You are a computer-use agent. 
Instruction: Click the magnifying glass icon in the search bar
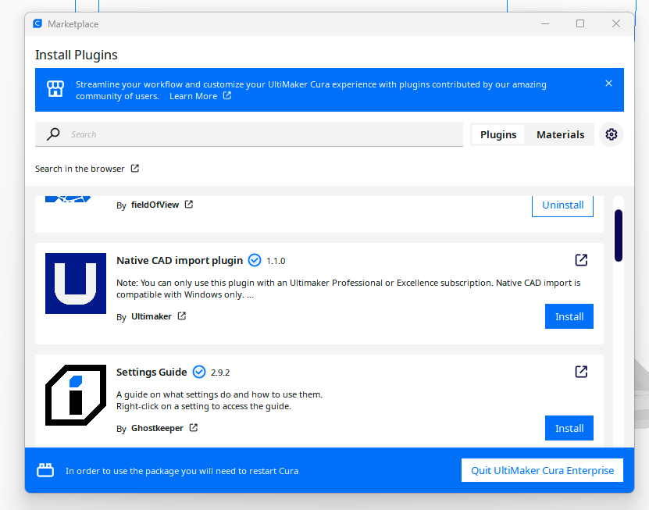[52, 134]
